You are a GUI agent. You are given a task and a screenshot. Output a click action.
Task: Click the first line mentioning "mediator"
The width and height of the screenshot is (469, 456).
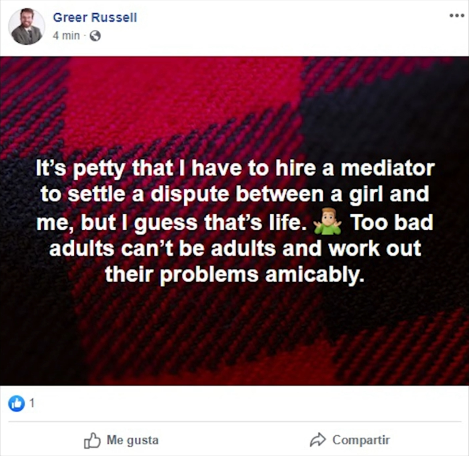pyautogui.click(x=234, y=168)
